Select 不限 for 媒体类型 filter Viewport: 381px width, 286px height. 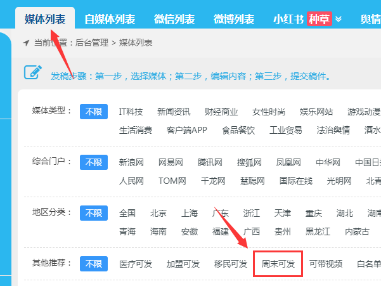click(x=94, y=112)
